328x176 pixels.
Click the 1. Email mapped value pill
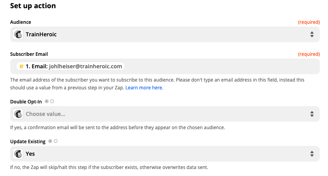[71, 66]
